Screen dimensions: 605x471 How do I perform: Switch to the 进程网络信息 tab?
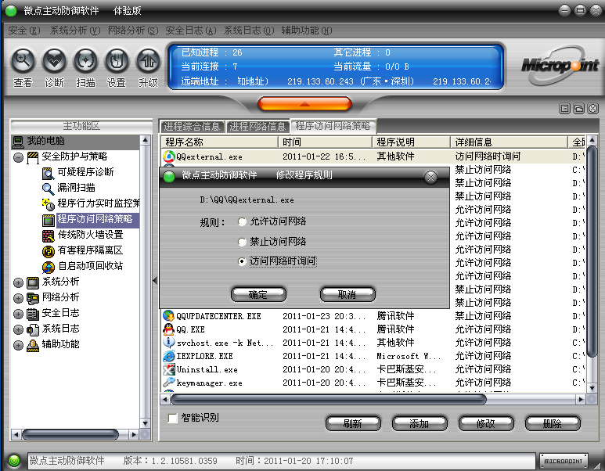257,126
